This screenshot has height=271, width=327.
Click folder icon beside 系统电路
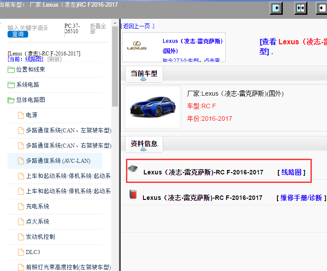pyautogui.click(x=11, y=85)
